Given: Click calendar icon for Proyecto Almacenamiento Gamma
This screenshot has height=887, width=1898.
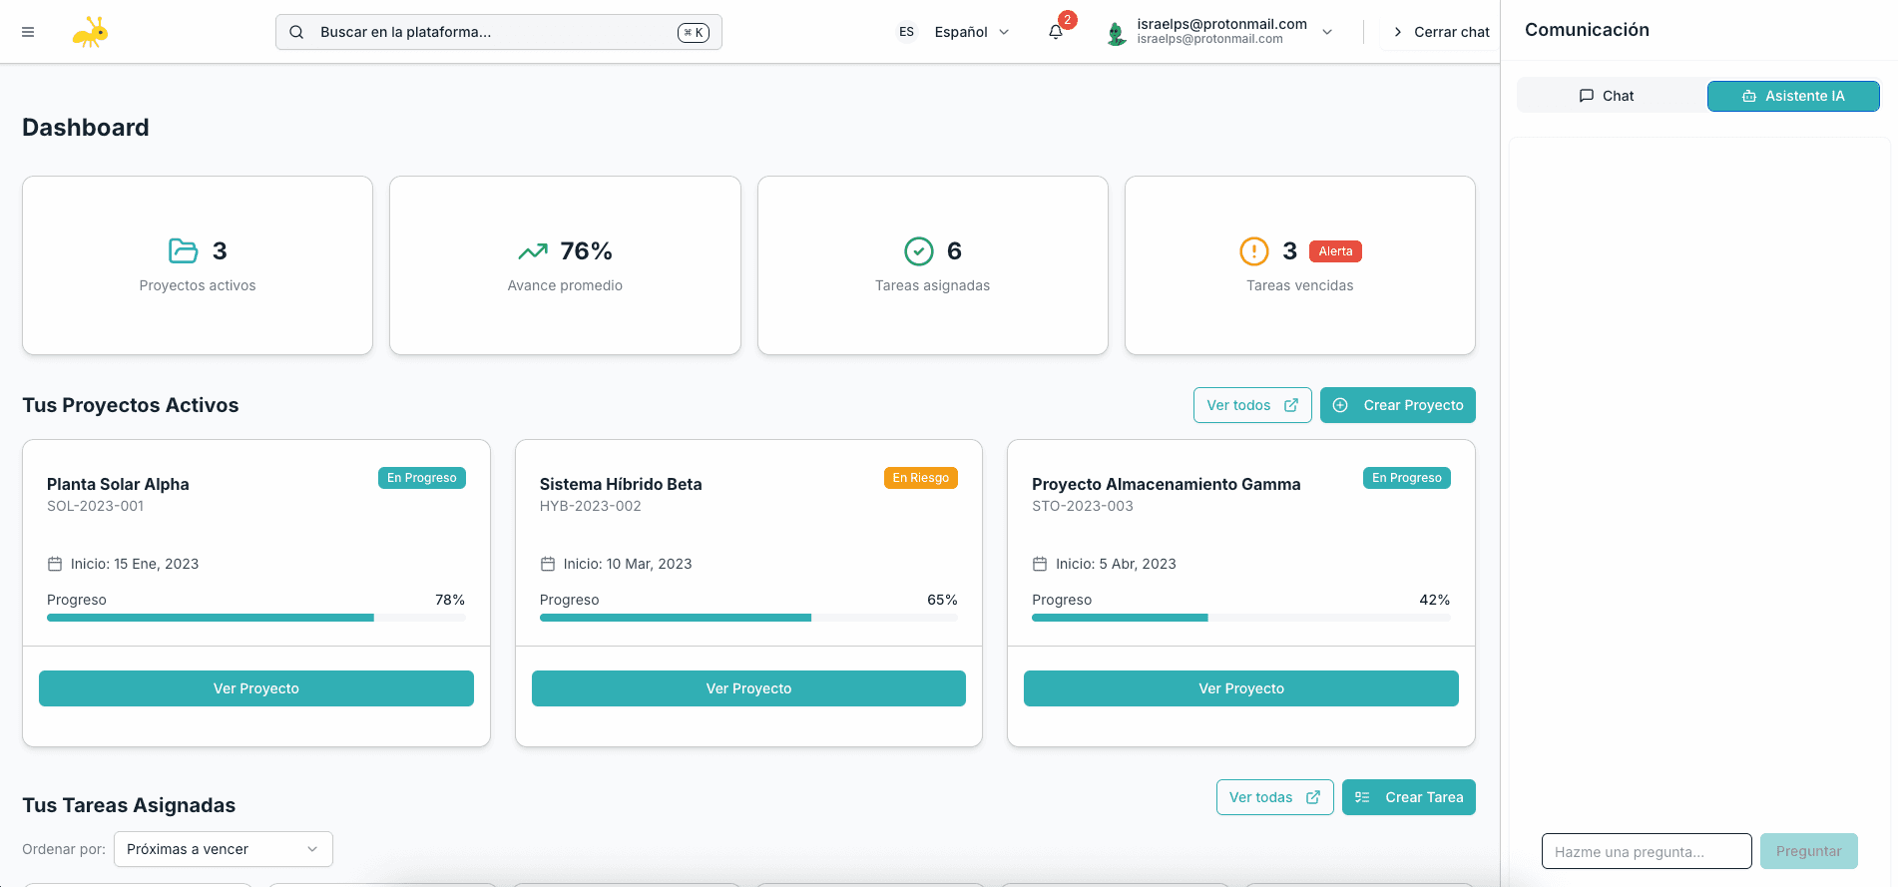Looking at the screenshot, I should coord(1040,564).
